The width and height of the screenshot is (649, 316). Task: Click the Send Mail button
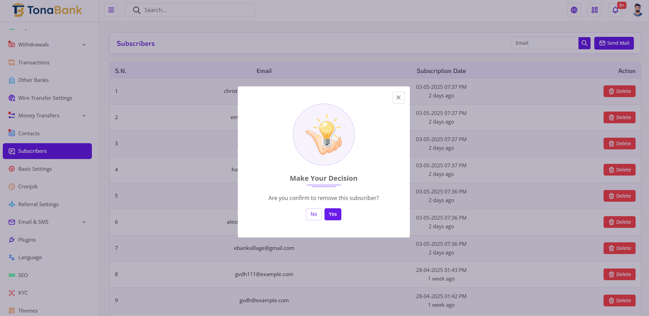pos(614,43)
